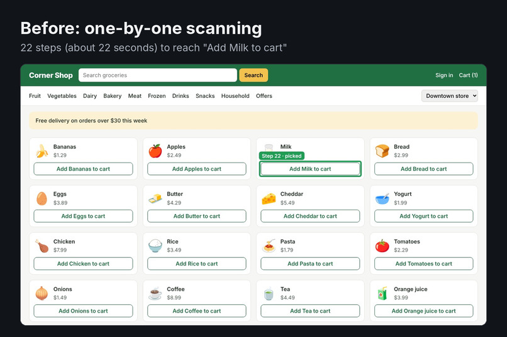This screenshot has height=337, width=507.
Task: Open the Offers category
Action: point(264,96)
